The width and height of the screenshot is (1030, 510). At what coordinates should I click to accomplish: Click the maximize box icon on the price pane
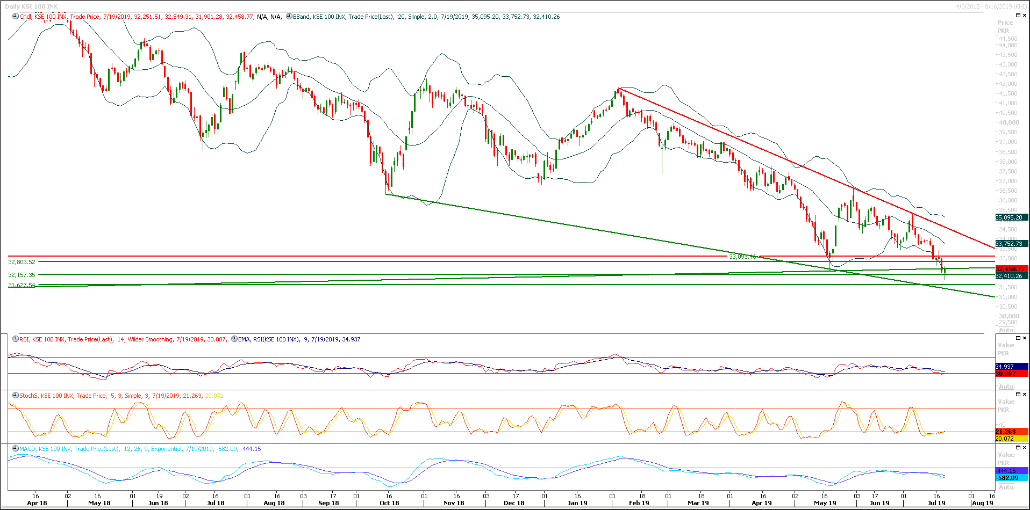(x=1018, y=15)
